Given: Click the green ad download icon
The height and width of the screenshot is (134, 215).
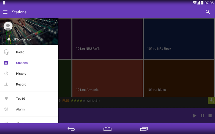Looking at the screenshot, I should (x=211, y=100).
